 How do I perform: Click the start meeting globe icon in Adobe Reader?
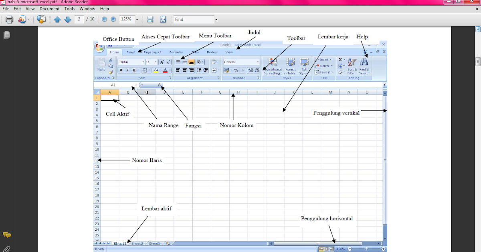pyautogui.click(x=41, y=19)
